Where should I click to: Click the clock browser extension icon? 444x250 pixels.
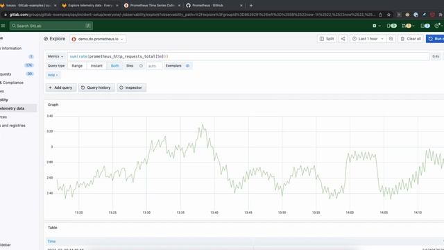coord(416,15)
